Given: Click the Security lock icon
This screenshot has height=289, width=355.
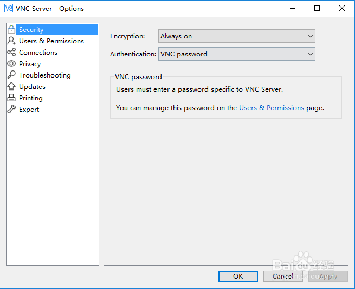Looking at the screenshot, I should pos(11,30).
